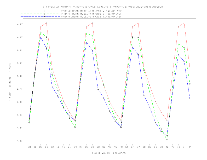Click x-axis tick label 60
Viewport: 207px width, 160px height.
coord(144,147)
